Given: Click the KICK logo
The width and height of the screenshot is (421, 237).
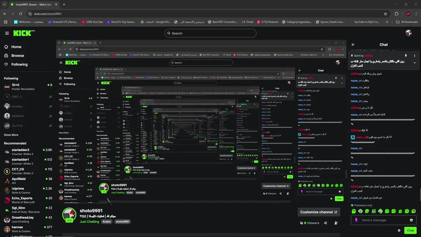Looking at the screenshot, I should pos(24,33).
